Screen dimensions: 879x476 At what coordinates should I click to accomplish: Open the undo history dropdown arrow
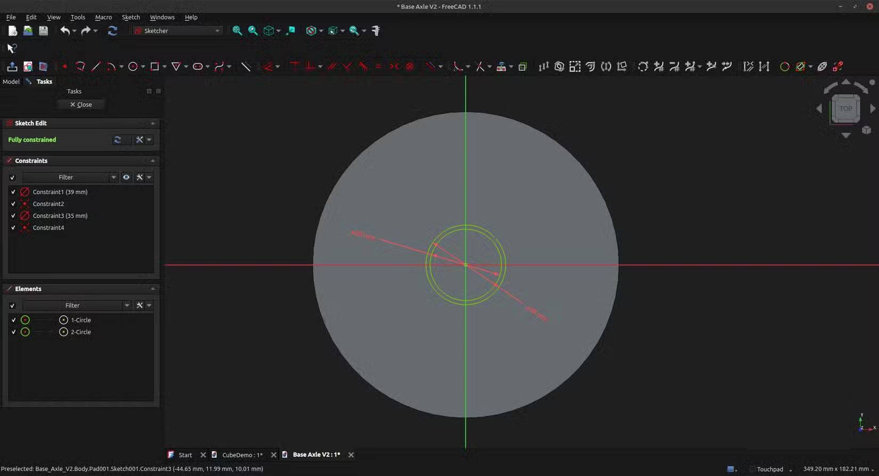[x=74, y=31]
